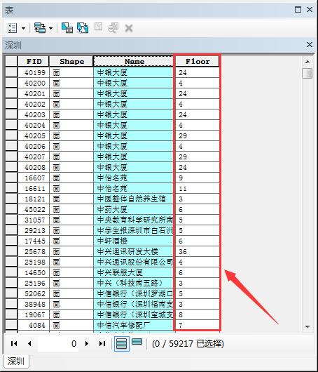Screen dimensions: 318x372
Task: Select row with FID 18121
Action: click(11, 199)
